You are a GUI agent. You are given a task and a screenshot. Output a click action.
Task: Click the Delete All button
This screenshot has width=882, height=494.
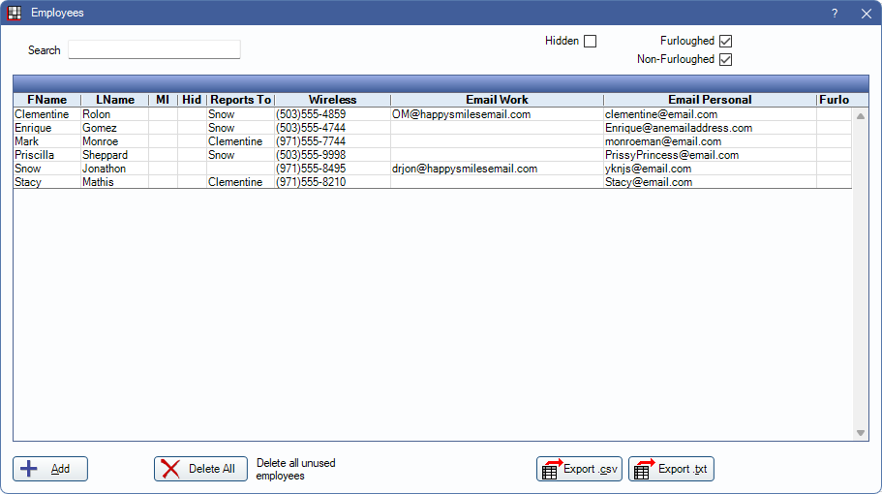click(x=200, y=469)
